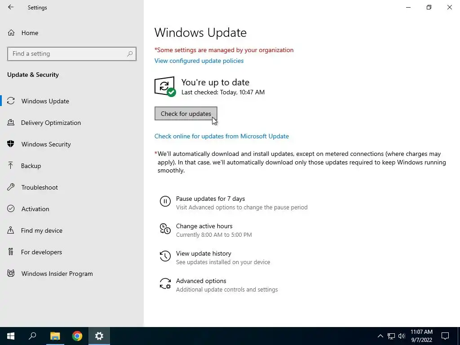Click the network icon in system tray
Screen dimensions: 460x345
tap(391, 336)
